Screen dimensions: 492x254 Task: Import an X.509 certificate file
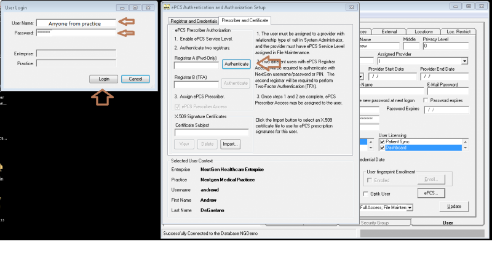point(230,144)
